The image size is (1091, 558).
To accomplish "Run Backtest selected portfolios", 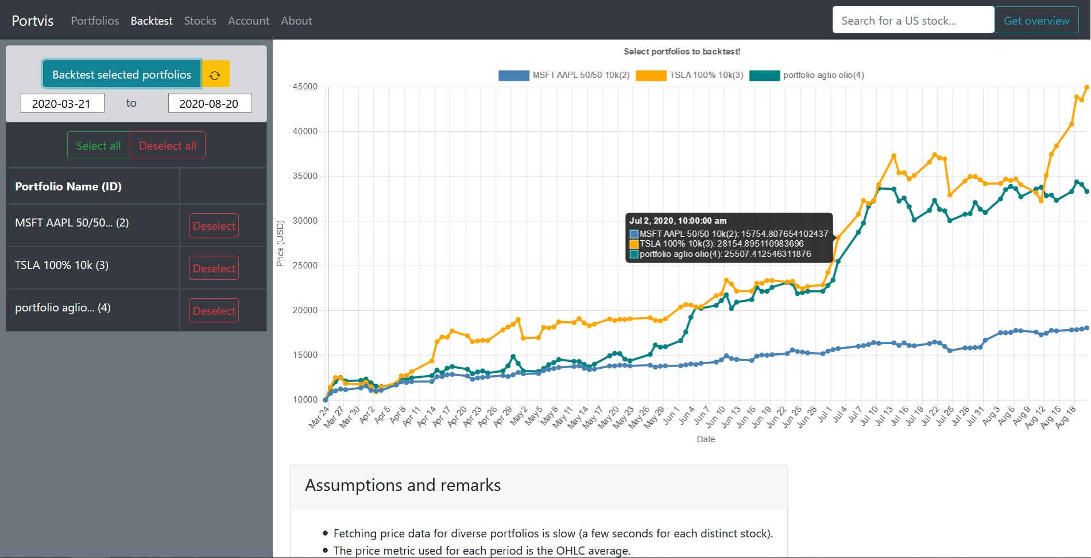I will click(122, 75).
